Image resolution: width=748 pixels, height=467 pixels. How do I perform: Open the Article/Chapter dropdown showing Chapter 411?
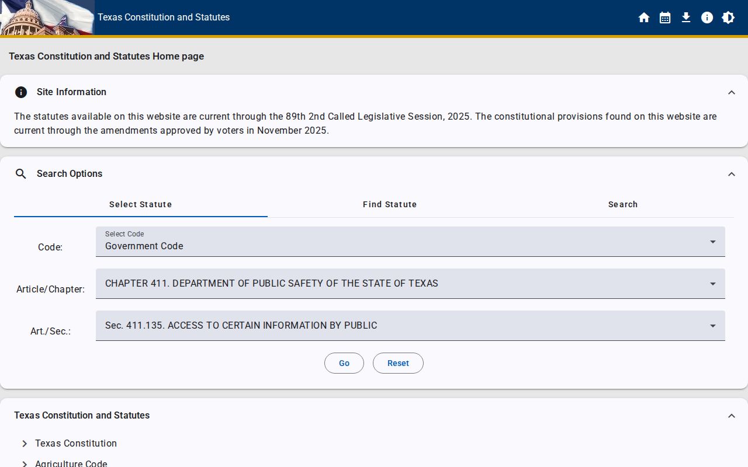coord(410,284)
